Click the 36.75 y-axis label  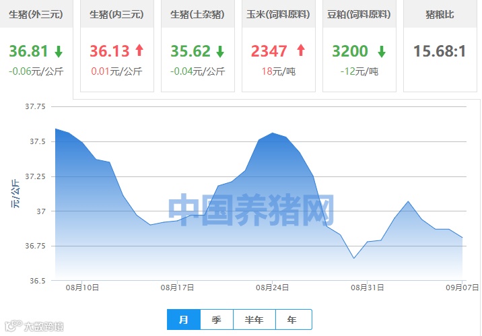coord(35,246)
